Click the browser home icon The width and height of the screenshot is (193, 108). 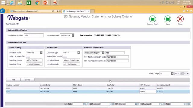pos(184,11)
